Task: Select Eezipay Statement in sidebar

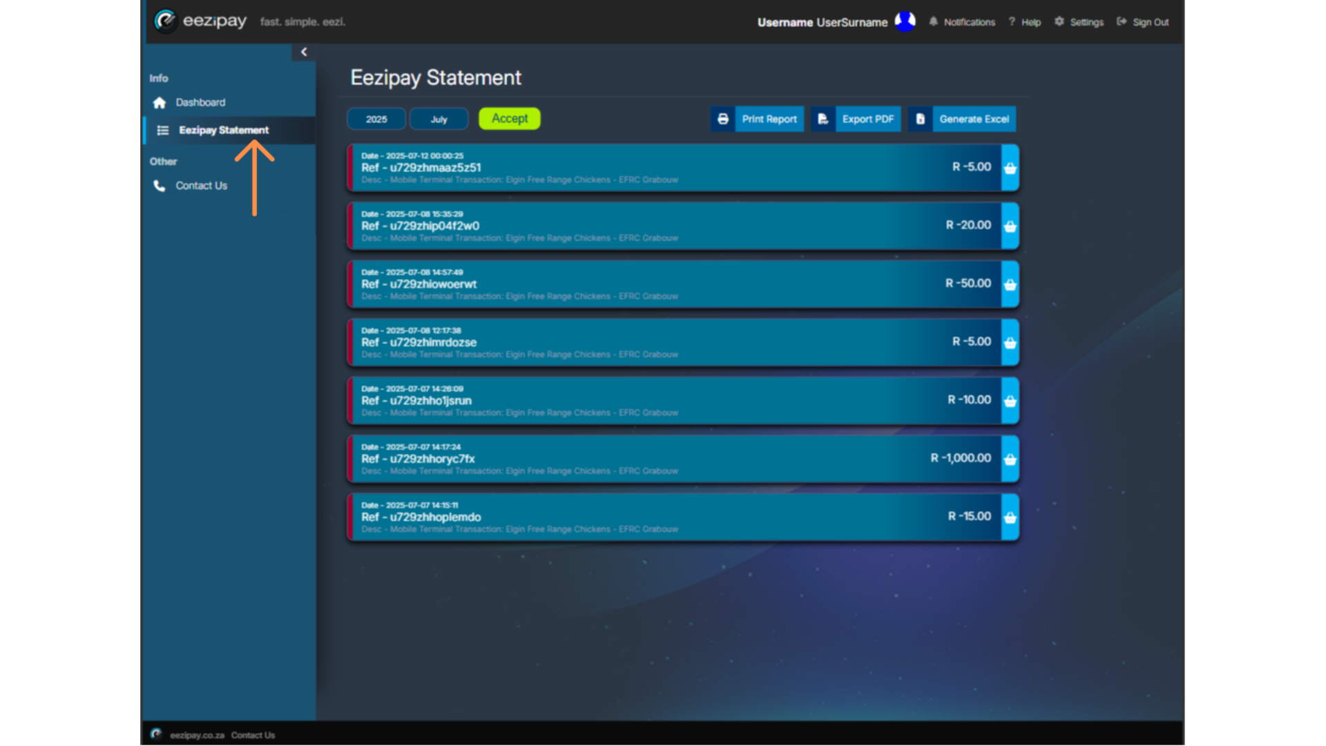Action: [x=224, y=130]
